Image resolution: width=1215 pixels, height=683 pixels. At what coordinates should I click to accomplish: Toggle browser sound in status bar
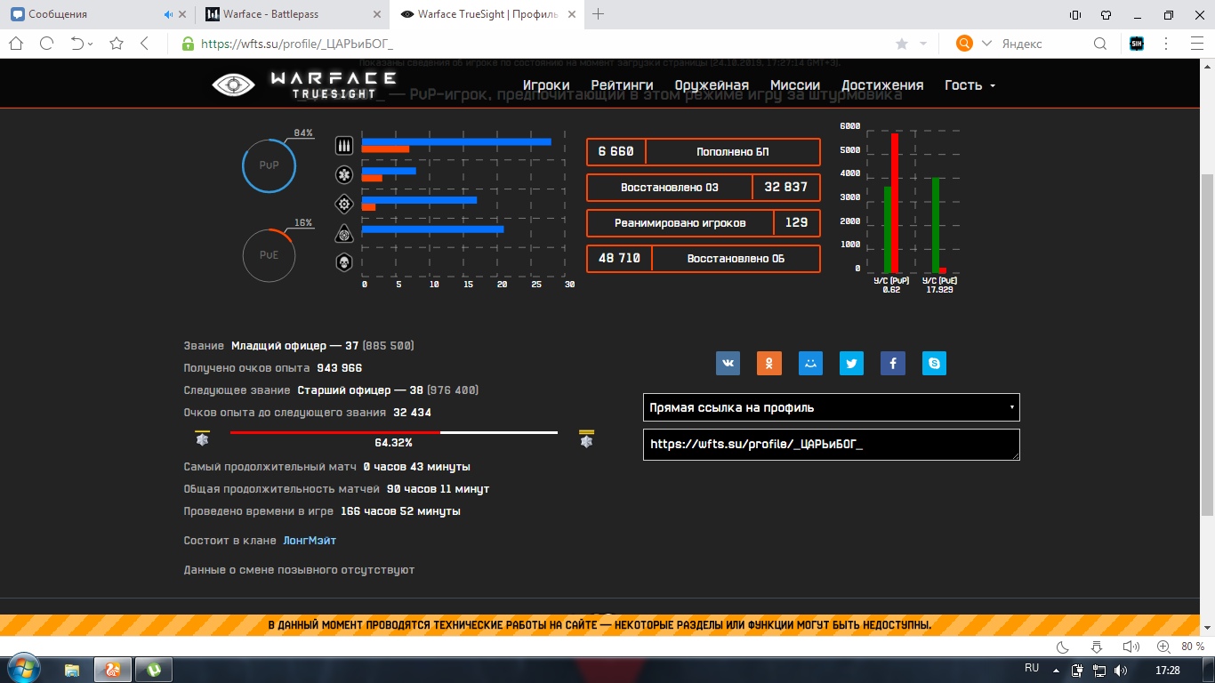click(1131, 647)
